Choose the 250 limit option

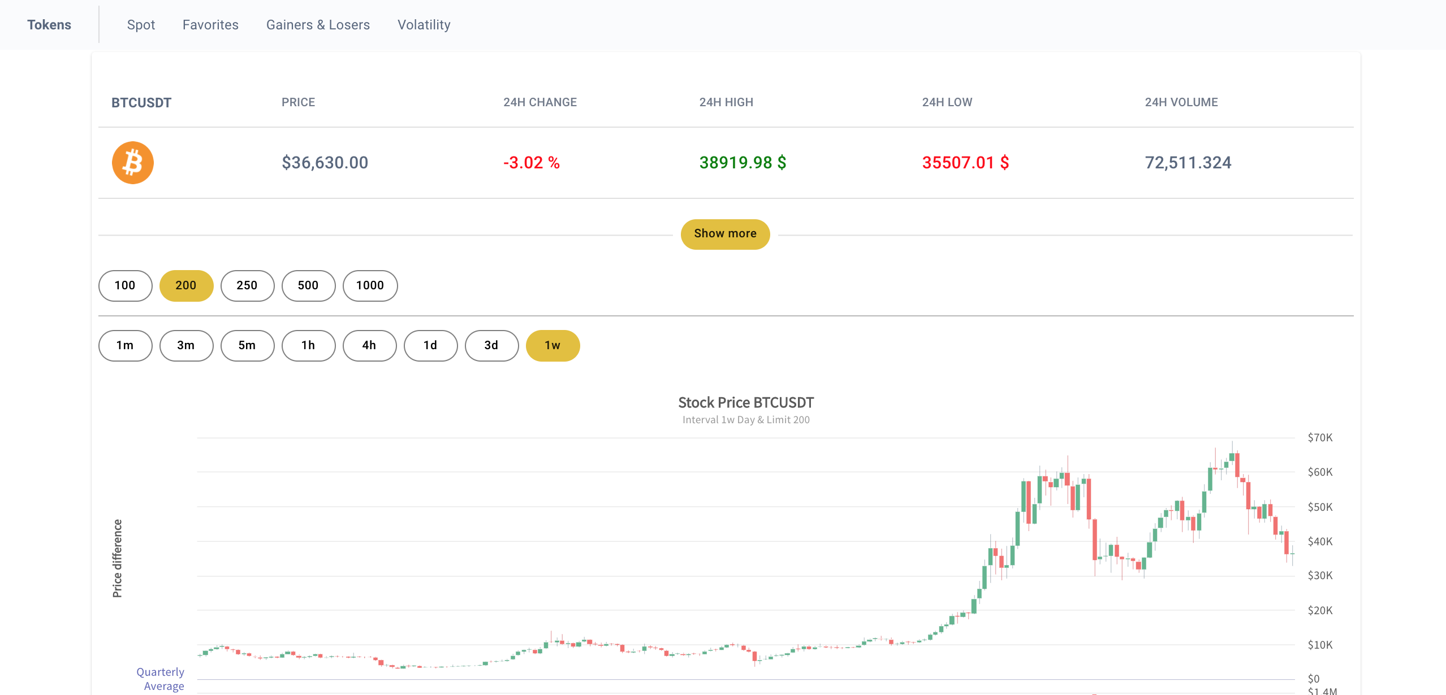[247, 285]
